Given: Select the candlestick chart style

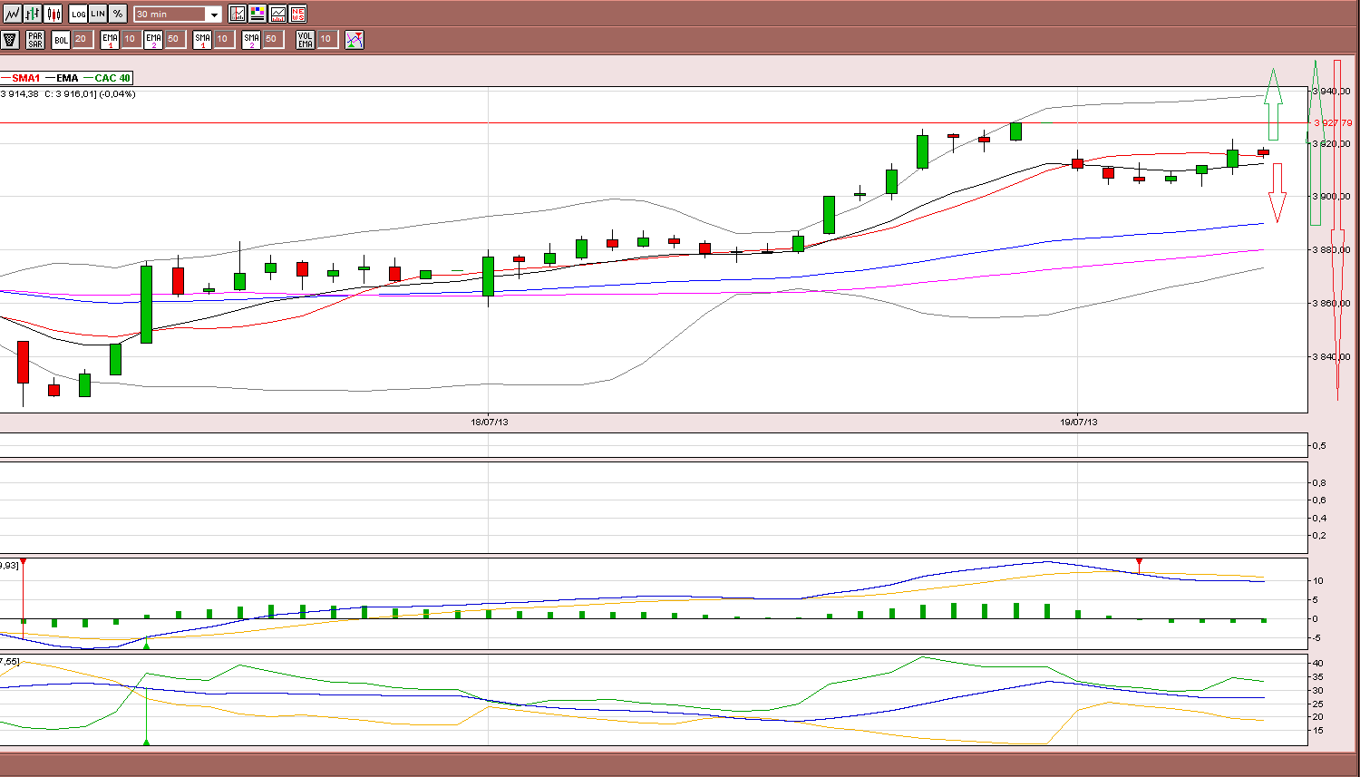Looking at the screenshot, I should 53,14.
